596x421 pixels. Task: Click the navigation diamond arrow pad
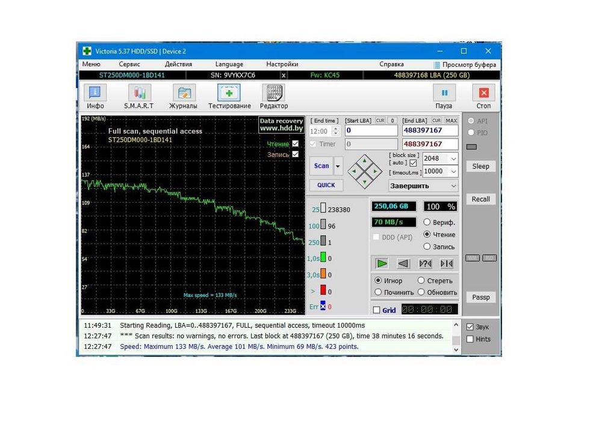(364, 171)
